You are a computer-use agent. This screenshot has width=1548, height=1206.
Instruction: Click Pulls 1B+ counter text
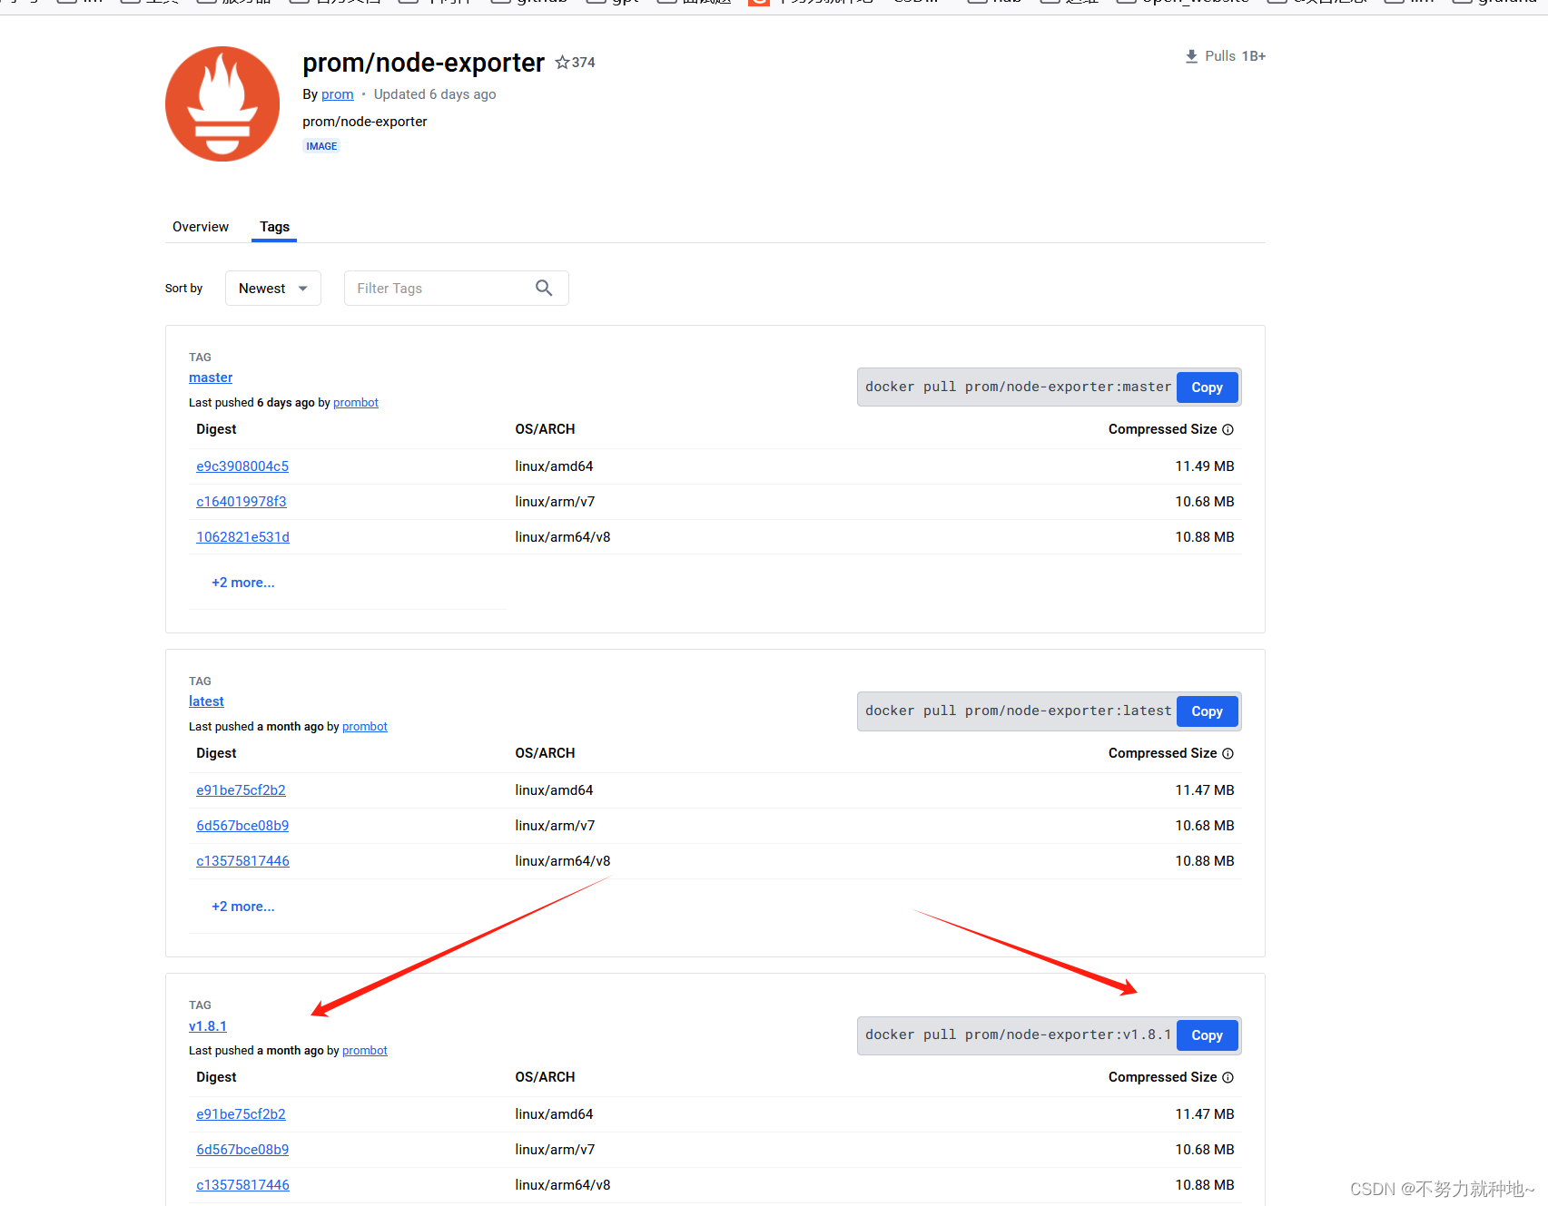coord(1235,56)
